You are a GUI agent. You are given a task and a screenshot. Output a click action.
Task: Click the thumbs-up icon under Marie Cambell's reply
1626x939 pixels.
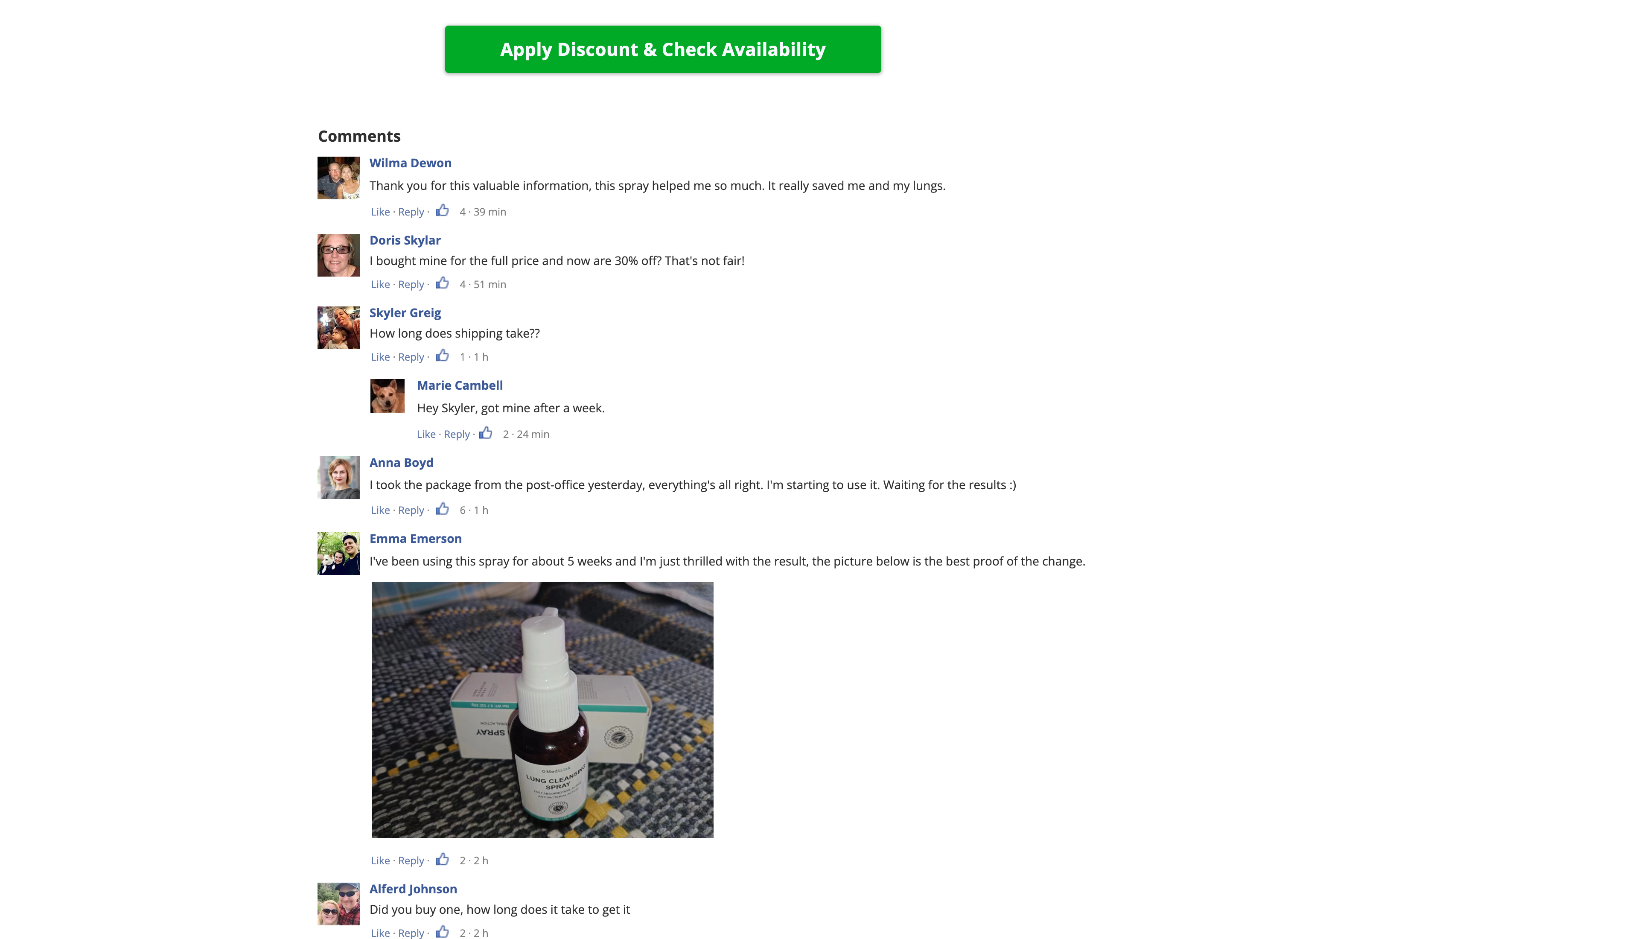[x=486, y=433]
